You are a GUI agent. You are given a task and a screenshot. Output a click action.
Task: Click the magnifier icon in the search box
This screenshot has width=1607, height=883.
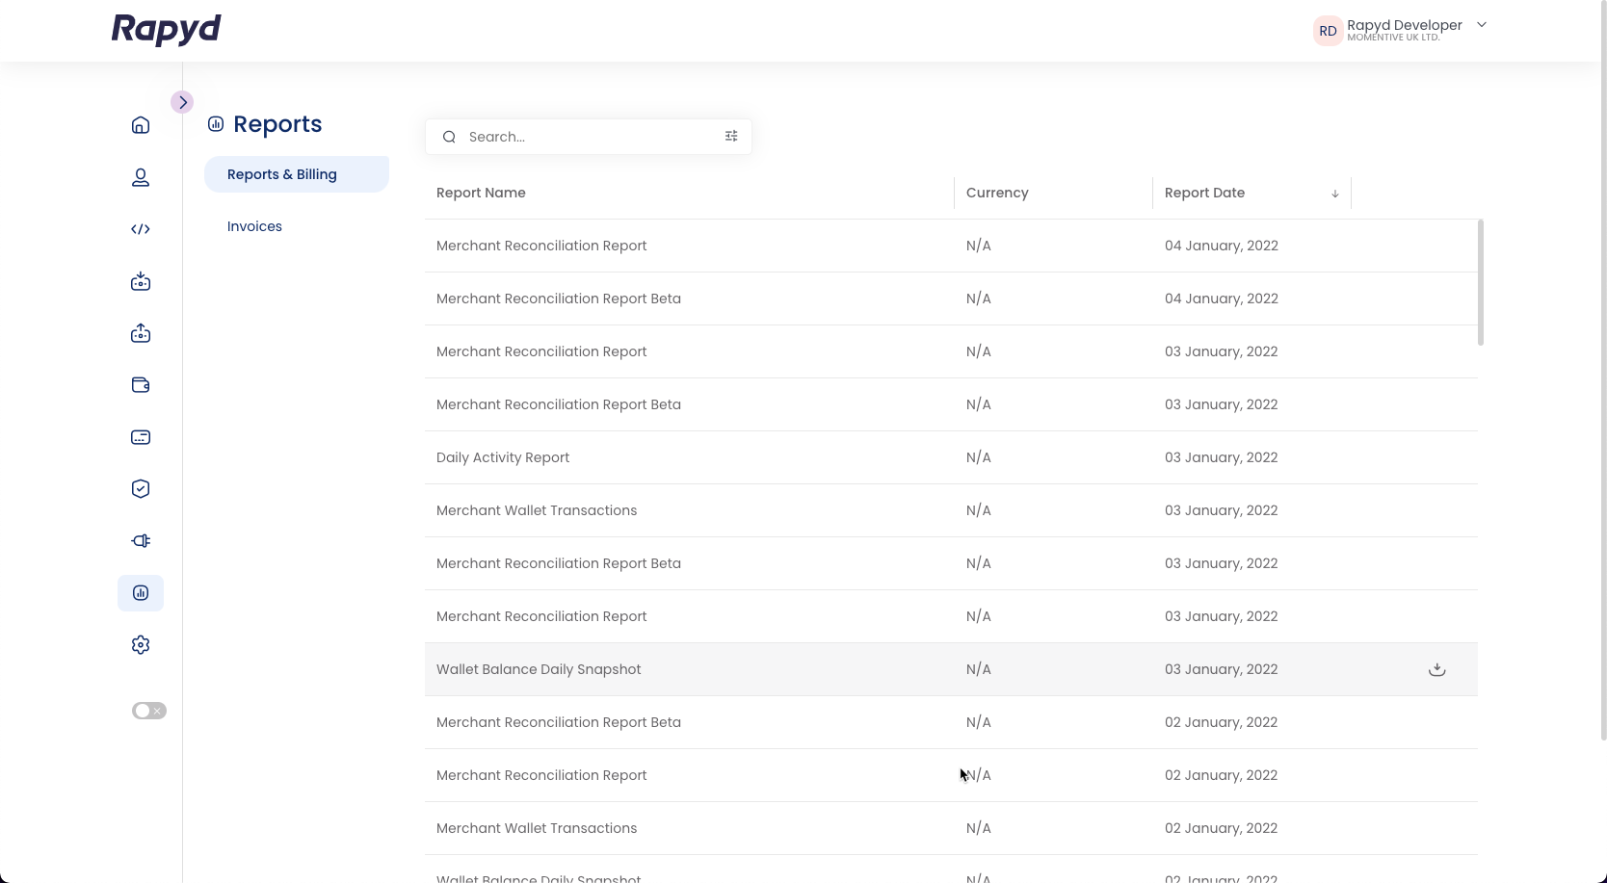coord(449,137)
